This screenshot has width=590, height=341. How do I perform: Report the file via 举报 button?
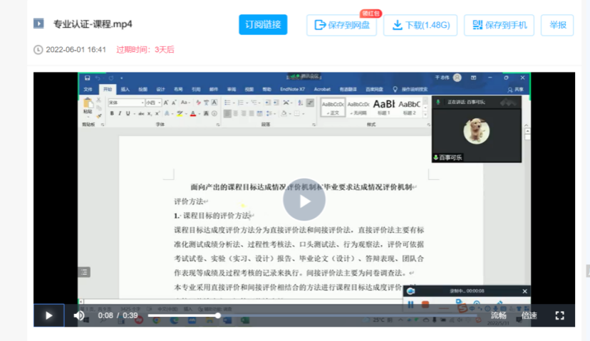coord(557,25)
